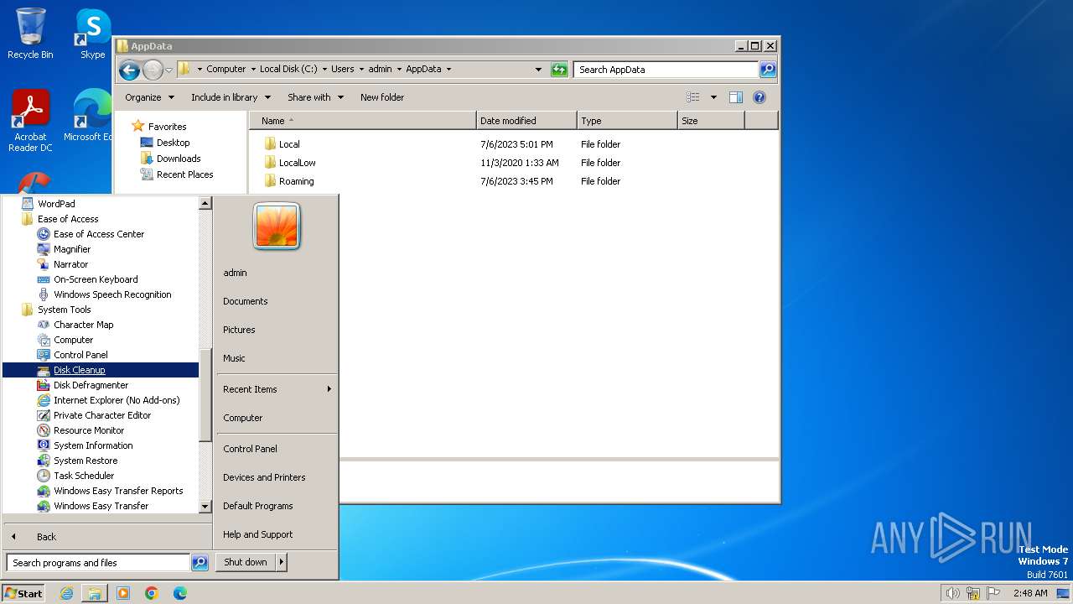Click Edge icon in taskbar
This screenshot has height=604, width=1073.
[180, 593]
